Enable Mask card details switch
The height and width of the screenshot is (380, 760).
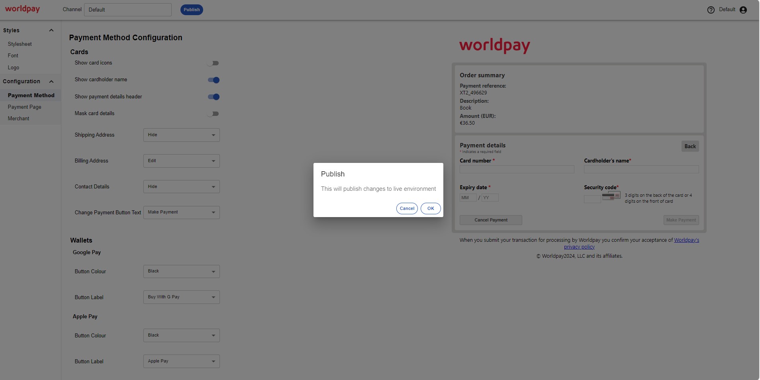click(213, 114)
